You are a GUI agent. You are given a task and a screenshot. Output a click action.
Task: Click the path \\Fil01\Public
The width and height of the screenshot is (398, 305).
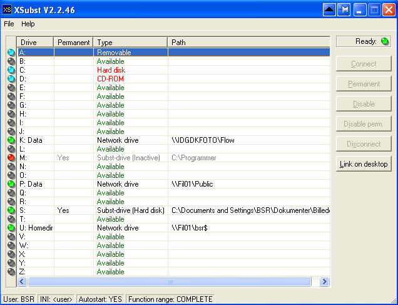pyautogui.click(x=192, y=184)
